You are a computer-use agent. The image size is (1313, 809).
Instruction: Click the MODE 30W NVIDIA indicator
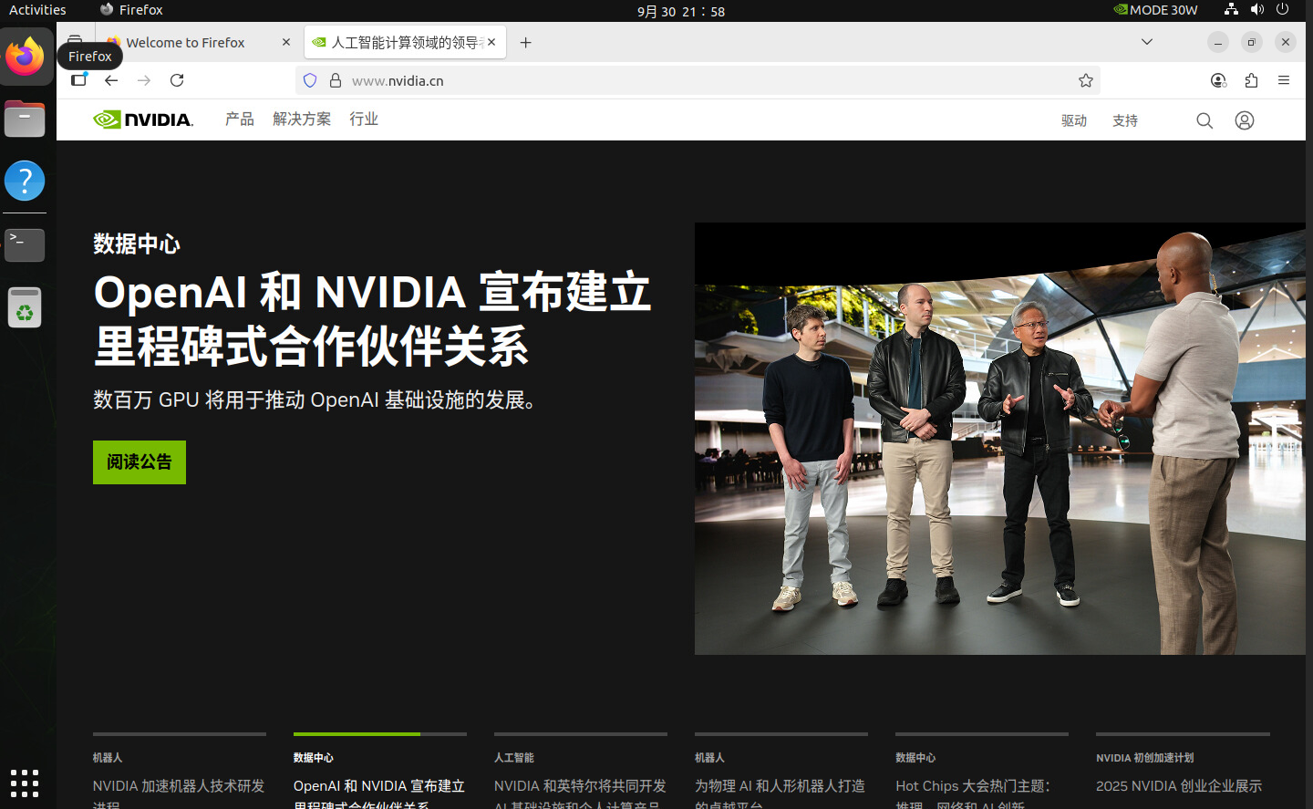click(1155, 10)
